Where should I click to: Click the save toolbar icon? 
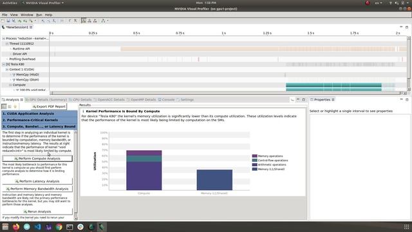8,21
